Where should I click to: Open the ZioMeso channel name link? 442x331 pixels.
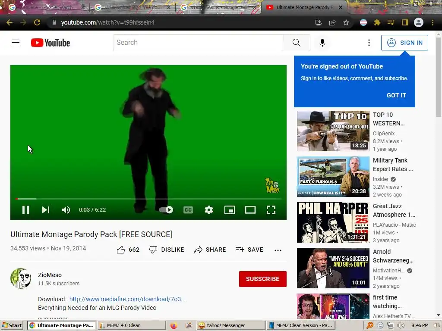[50, 275]
